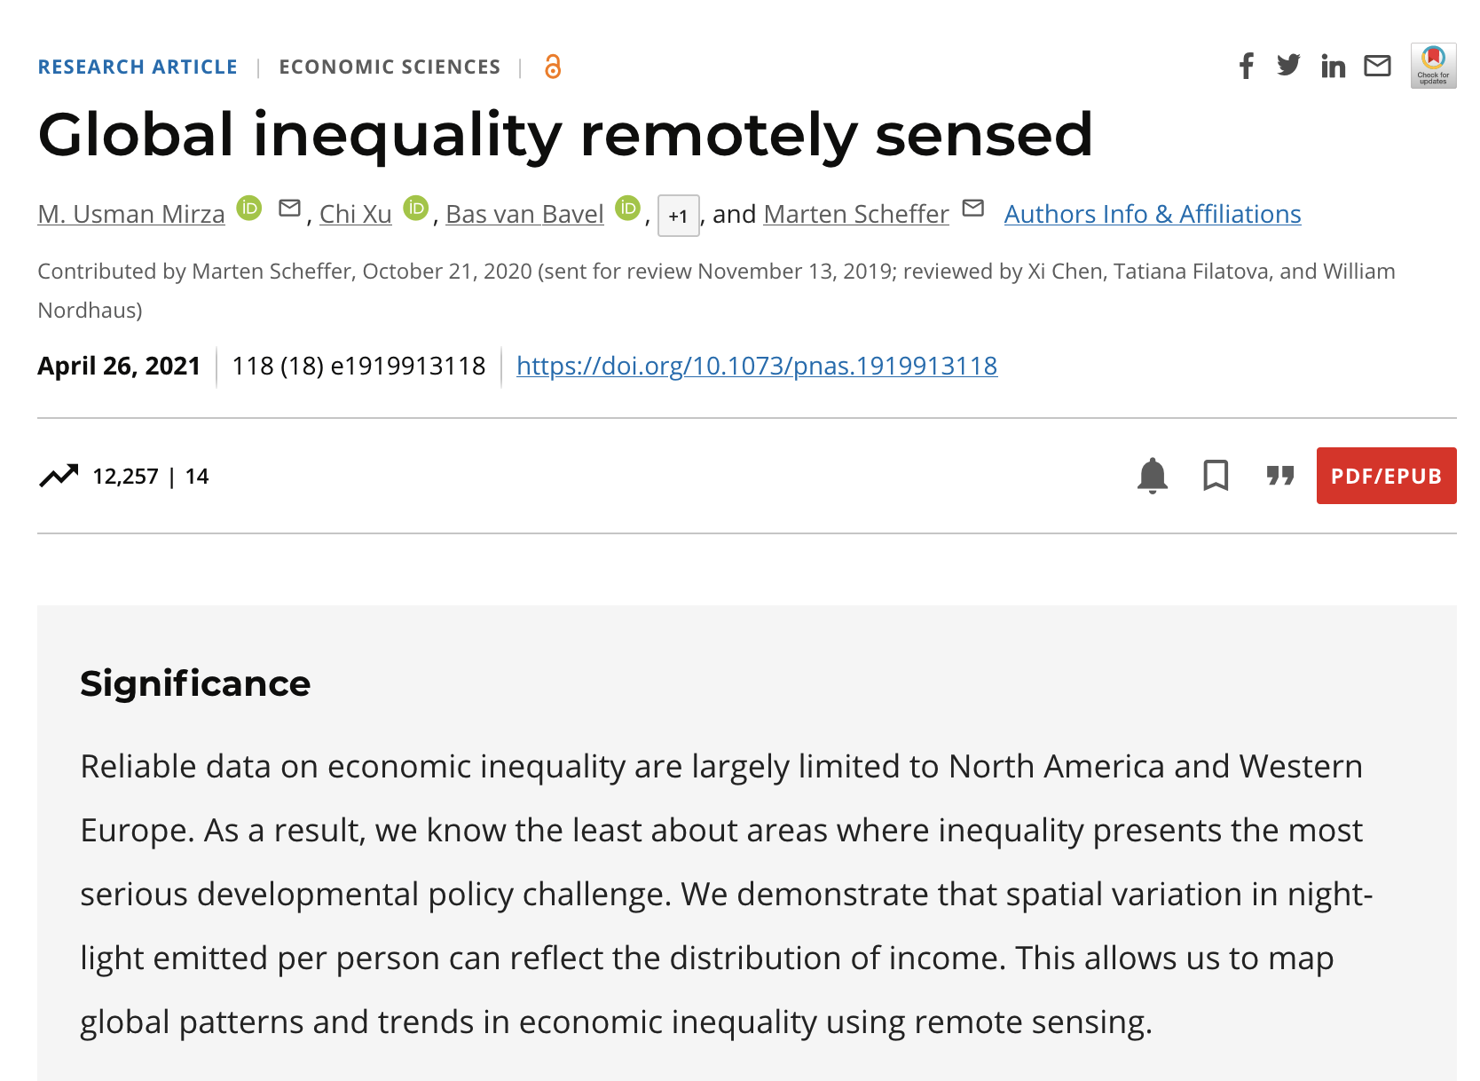Click the Check for updates badge

pos(1433,66)
